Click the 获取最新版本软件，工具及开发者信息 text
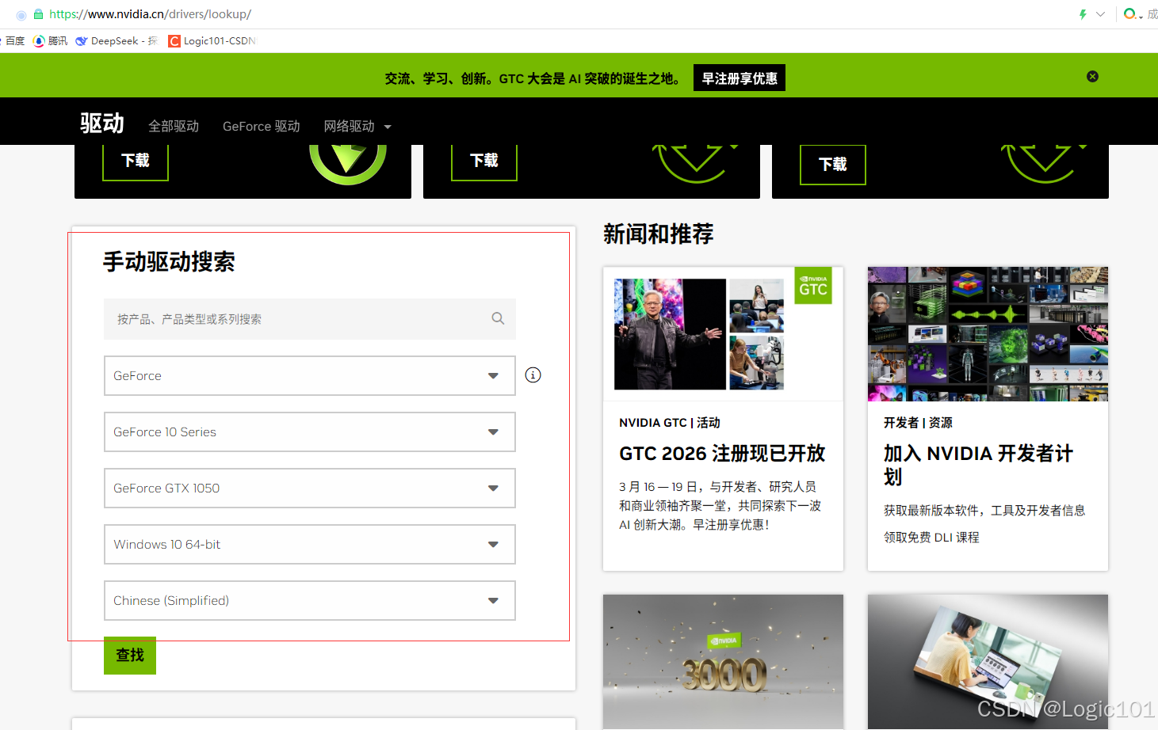The image size is (1158, 730). pos(984,511)
